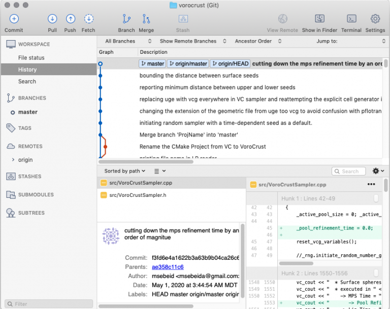Viewport: 390px width, 309px height.
Task: Expand the origin remote in the sidebar
Action: [13, 160]
